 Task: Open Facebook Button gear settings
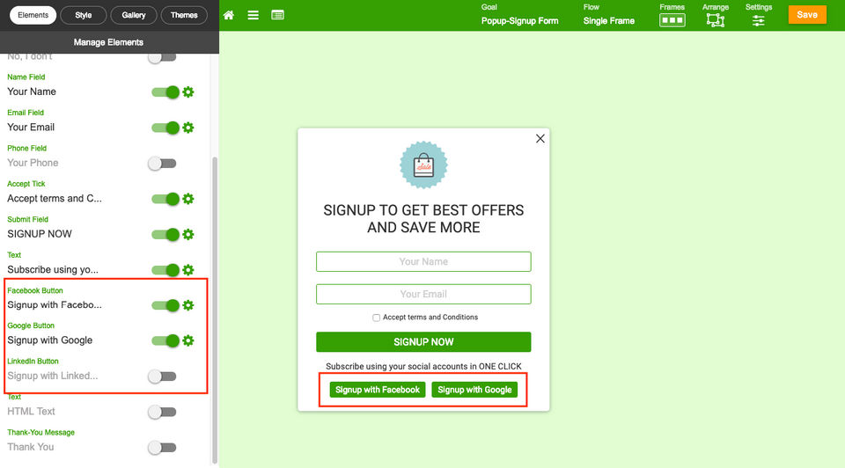click(188, 305)
